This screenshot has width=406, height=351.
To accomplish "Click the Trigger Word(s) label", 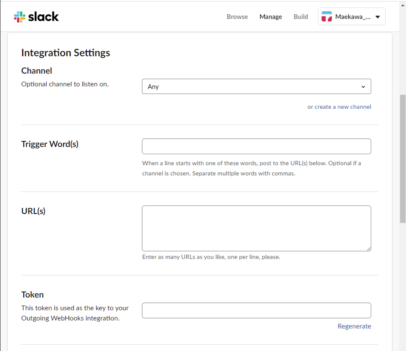I will [x=50, y=144].
